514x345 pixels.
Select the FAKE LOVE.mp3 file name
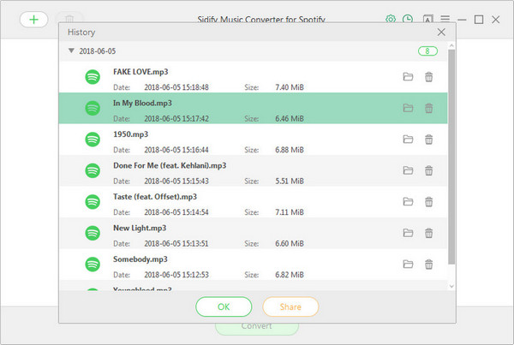tap(140, 72)
